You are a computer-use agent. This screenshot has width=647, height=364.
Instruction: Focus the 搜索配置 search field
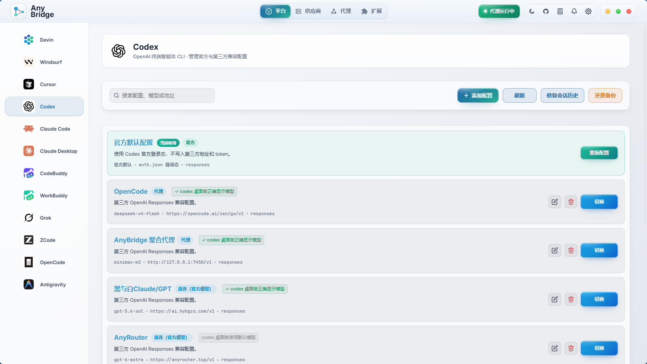162,95
